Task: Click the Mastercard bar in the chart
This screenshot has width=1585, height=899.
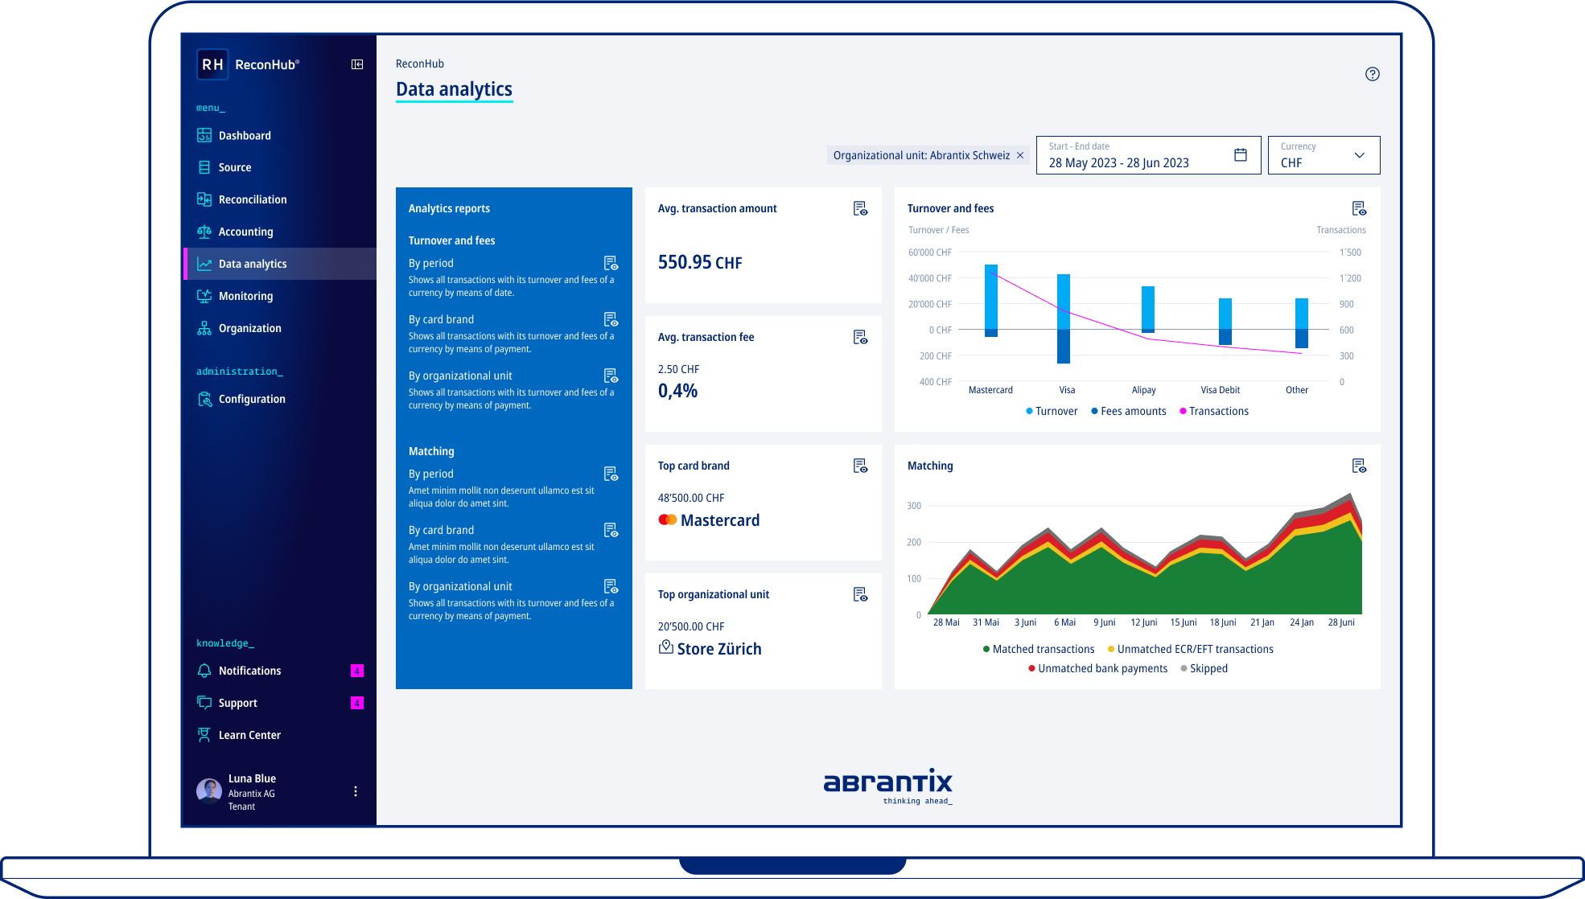Action: point(991,300)
